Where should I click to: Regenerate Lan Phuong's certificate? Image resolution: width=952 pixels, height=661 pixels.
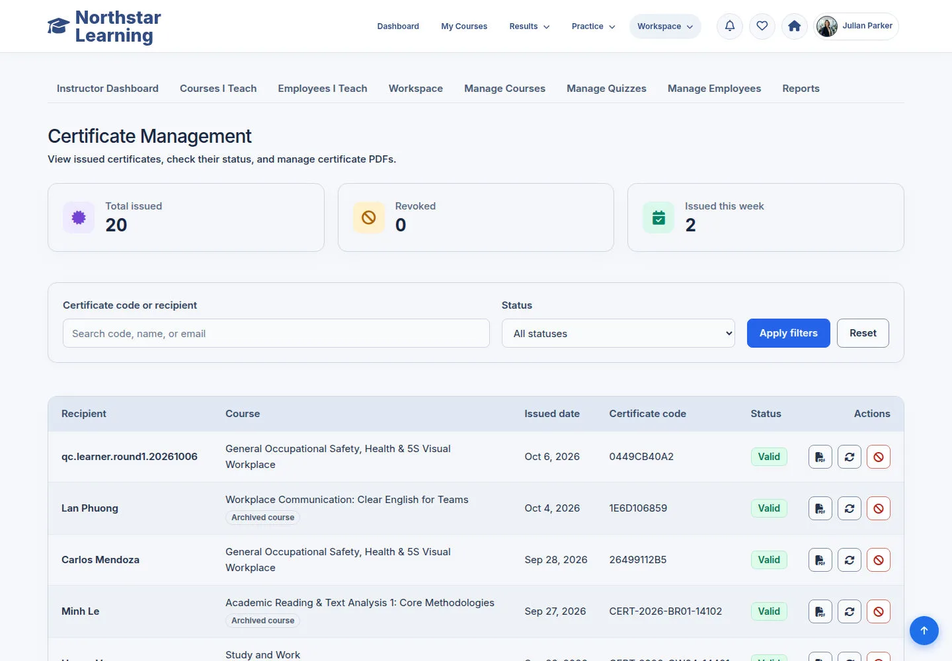850,508
